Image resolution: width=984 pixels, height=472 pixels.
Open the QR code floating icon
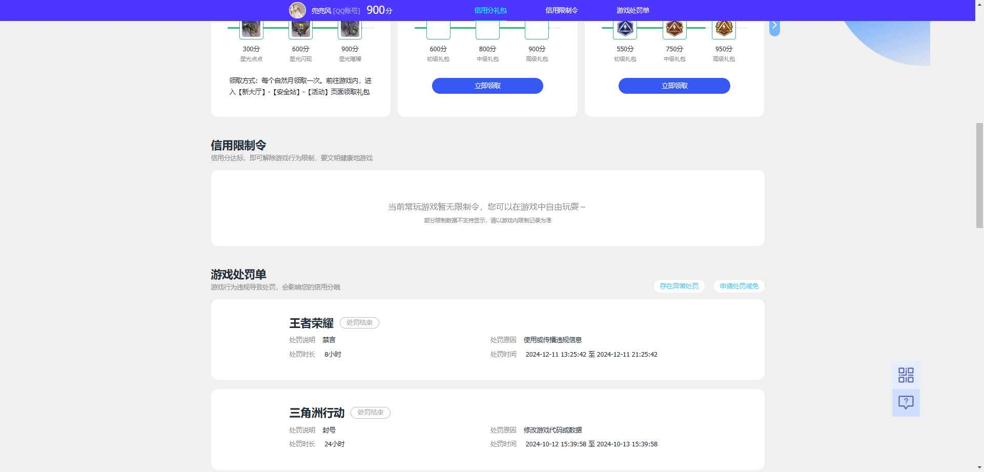tap(906, 375)
